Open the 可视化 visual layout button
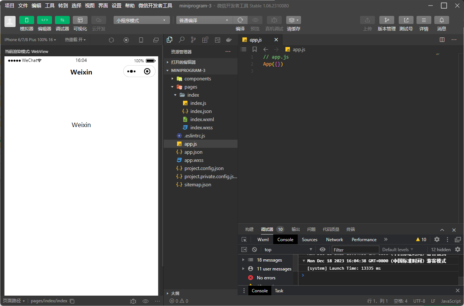464x306 pixels. coord(80,20)
